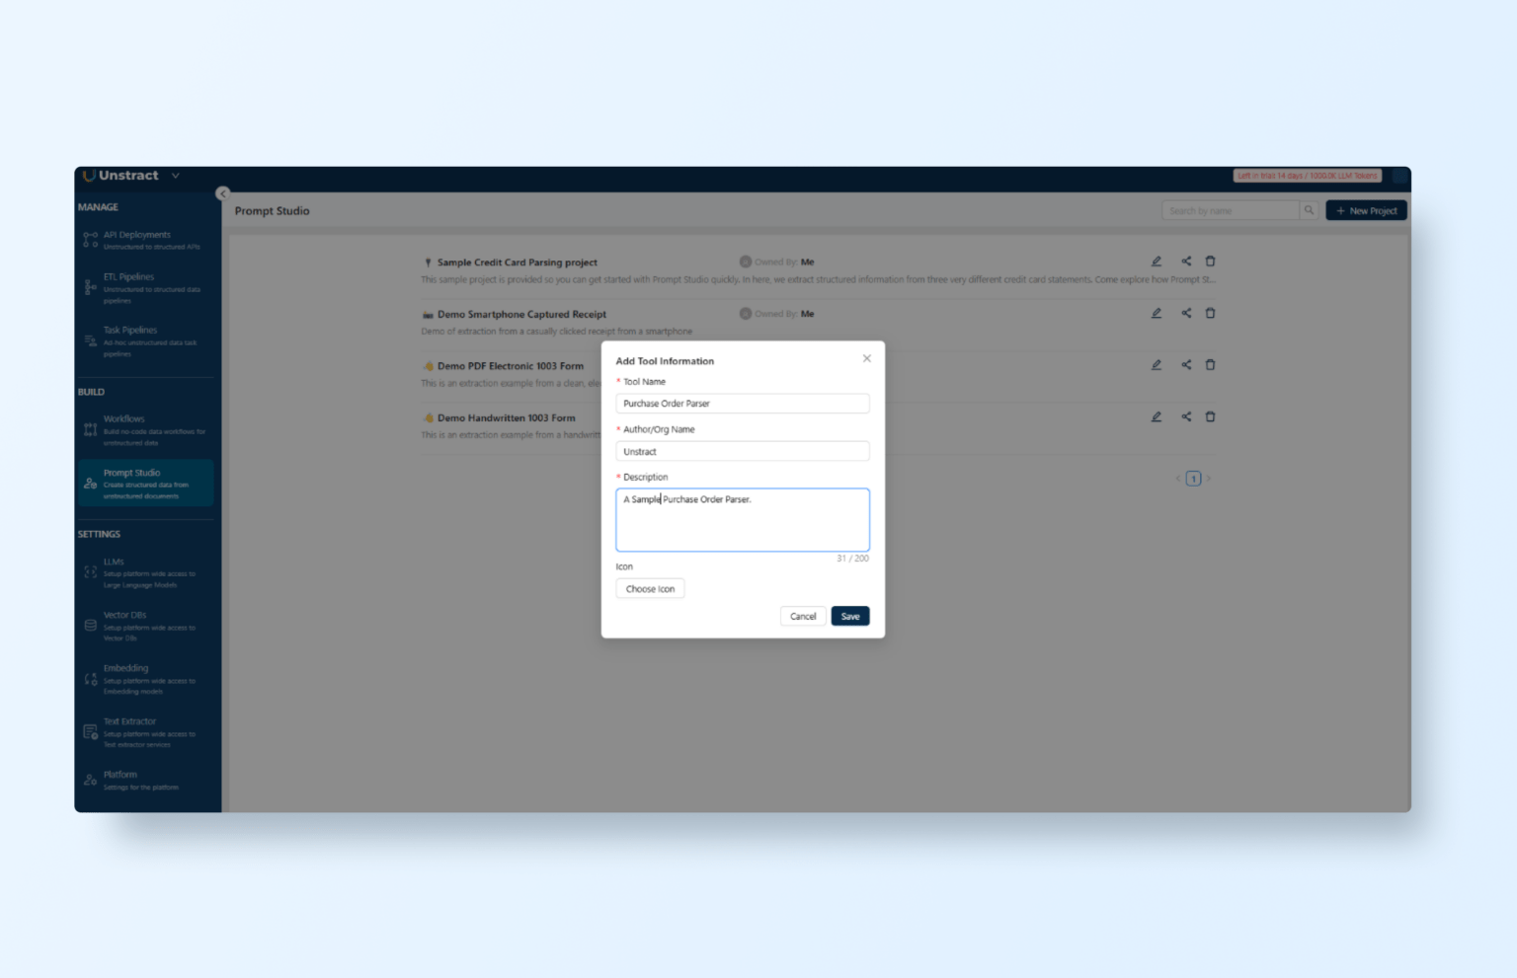Focus the Author/Org Name field
Screen dimensions: 1517x978
743,451
